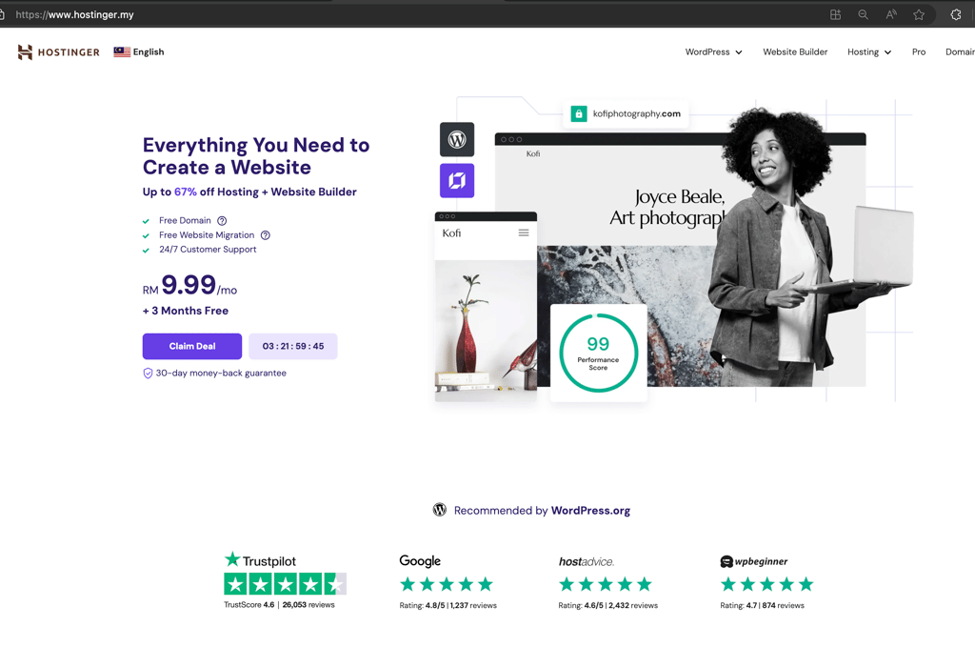Click the Claim Deal button
The image size is (975, 647).
pos(192,347)
